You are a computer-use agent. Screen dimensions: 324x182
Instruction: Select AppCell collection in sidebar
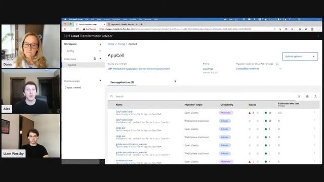[x=83, y=65]
